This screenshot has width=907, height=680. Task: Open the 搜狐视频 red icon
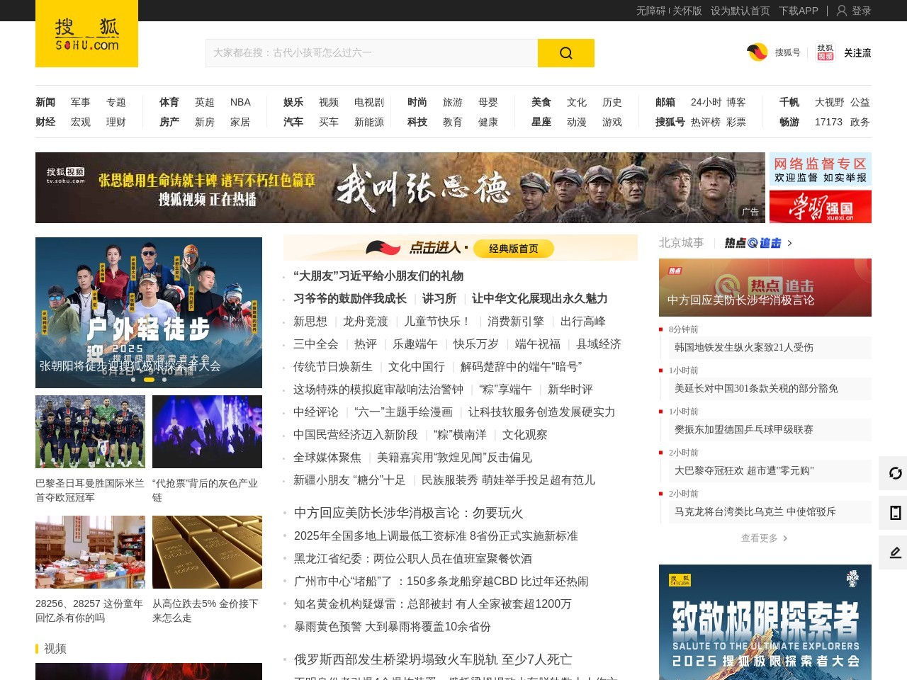coord(825,52)
